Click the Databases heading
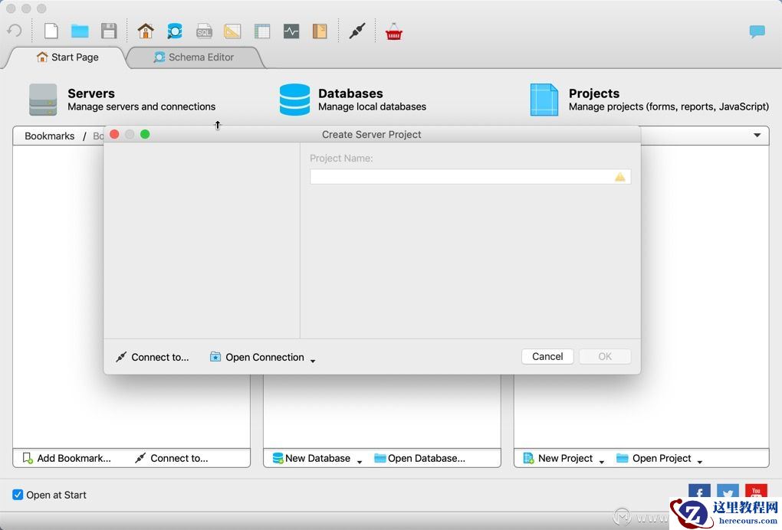This screenshot has height=530, width=782. tap(350, 93)
